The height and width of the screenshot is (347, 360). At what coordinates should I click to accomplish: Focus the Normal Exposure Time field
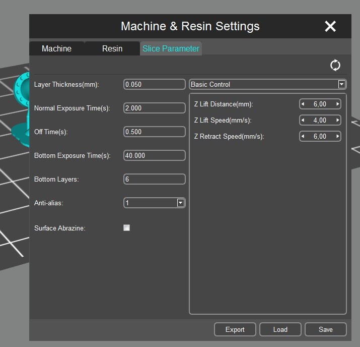pyautogui.click(x=154, y=108)
